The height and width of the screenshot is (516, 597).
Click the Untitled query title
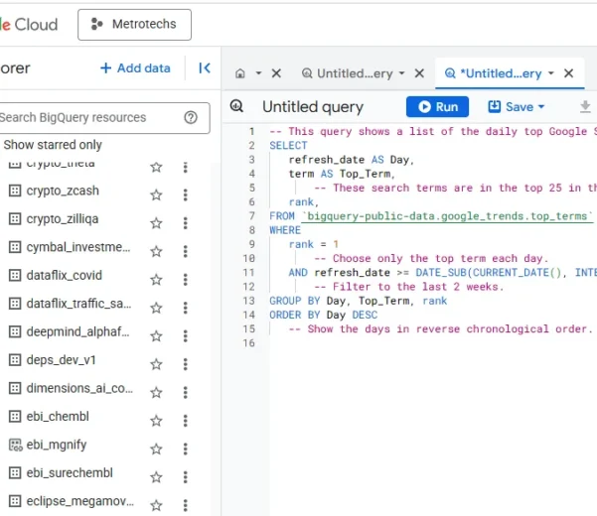313,107
